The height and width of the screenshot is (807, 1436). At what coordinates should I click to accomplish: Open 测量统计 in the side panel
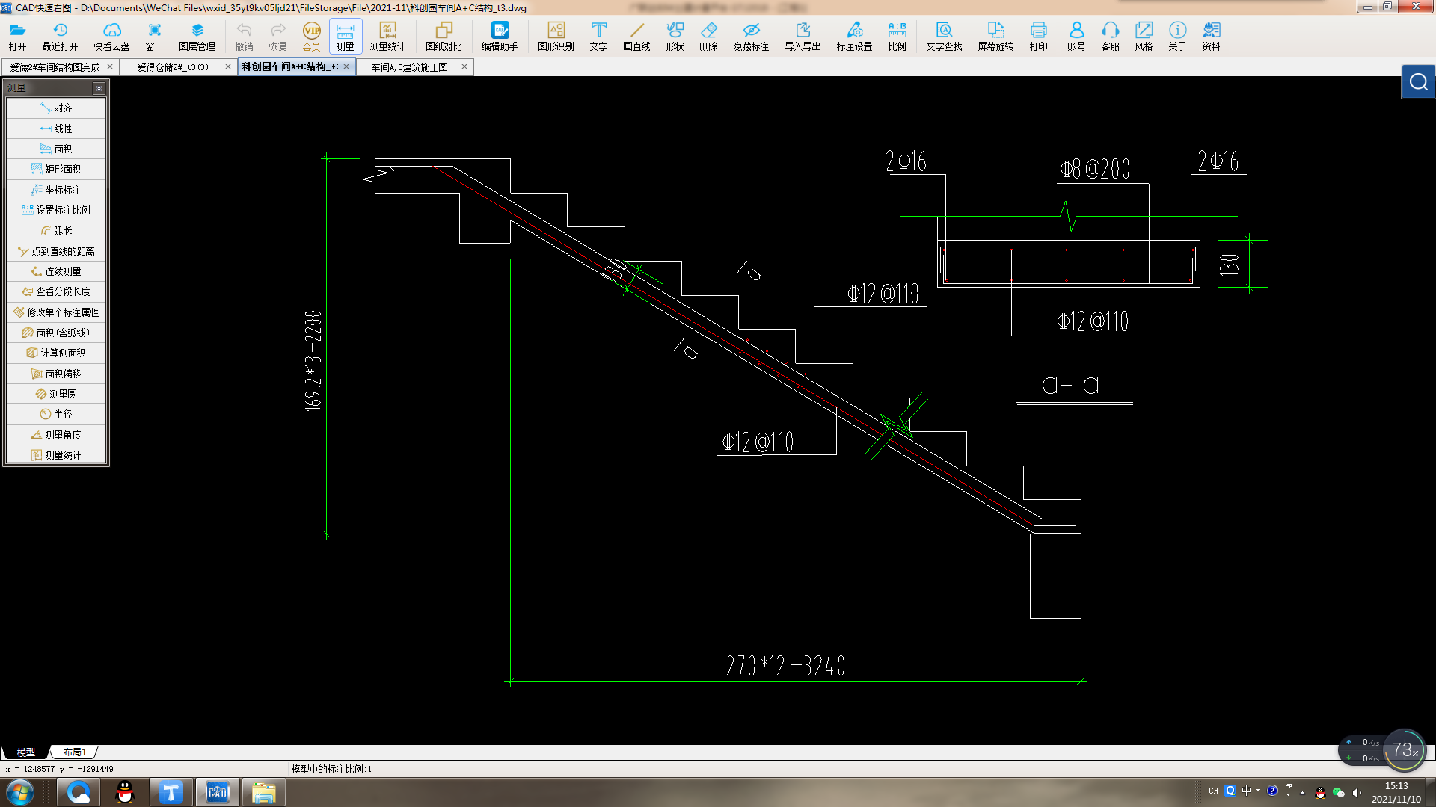point(56,455)
